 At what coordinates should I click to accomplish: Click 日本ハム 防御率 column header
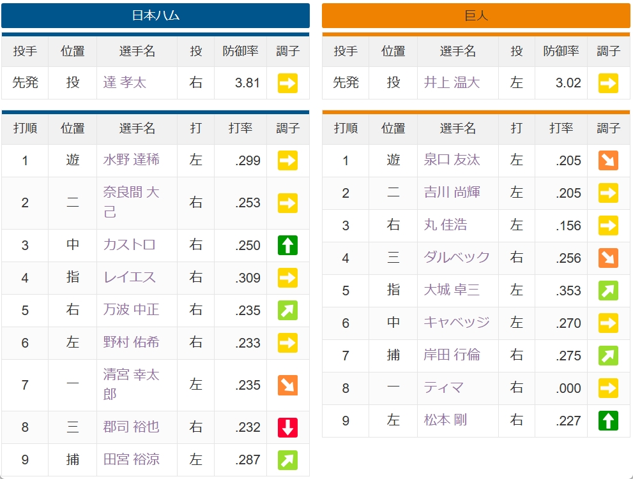tap(240, 51)
